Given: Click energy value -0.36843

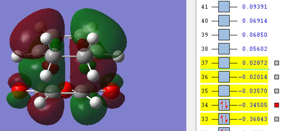Looking at the screenshot, I should [x=253, y=119].
